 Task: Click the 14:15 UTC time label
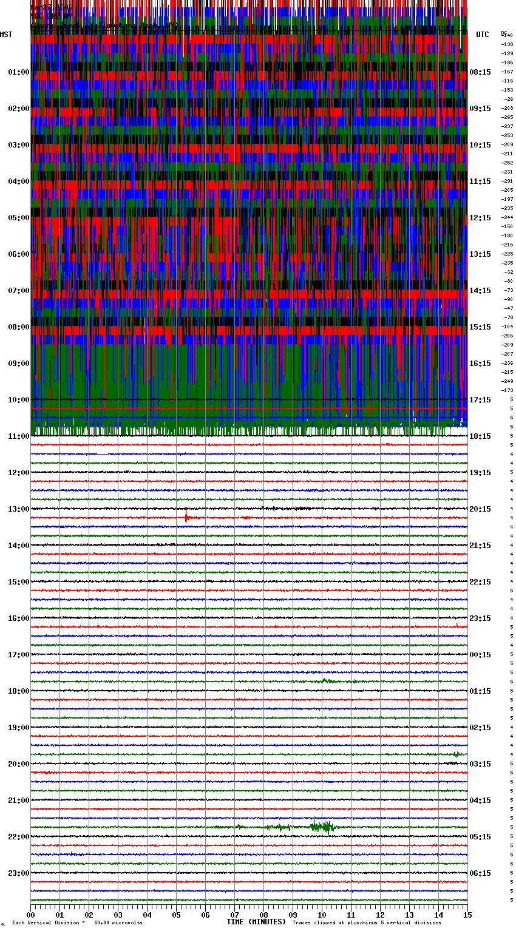click(480, 291)
